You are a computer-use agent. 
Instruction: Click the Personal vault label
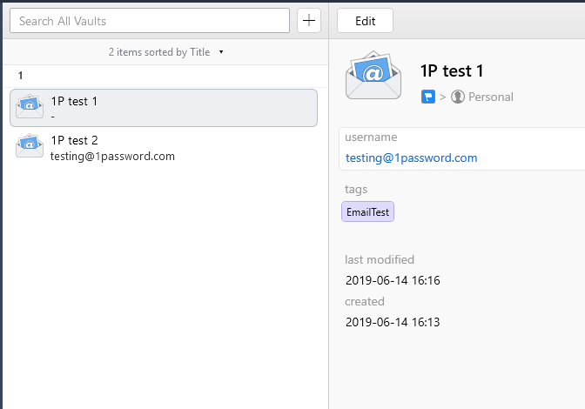pos(491,97)
